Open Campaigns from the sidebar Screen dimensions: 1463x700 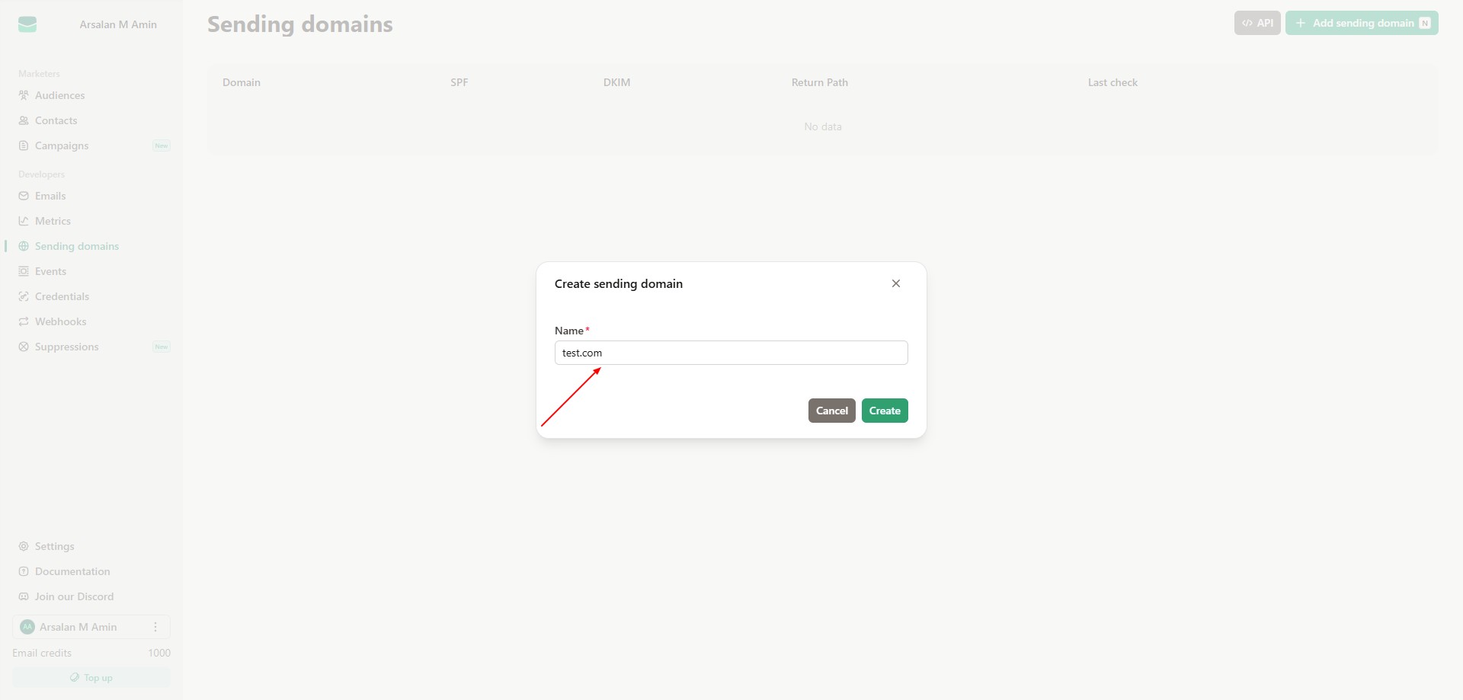click(62, 145)
